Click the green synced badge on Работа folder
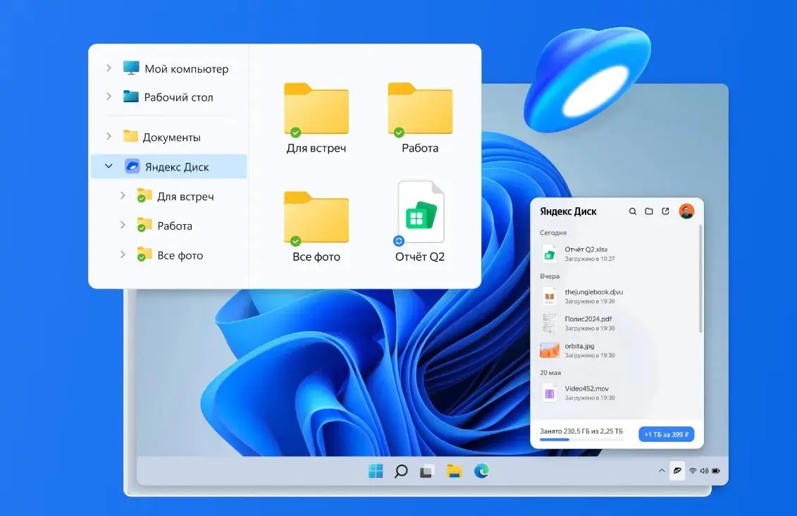The image size is (797, 516). 399,133
